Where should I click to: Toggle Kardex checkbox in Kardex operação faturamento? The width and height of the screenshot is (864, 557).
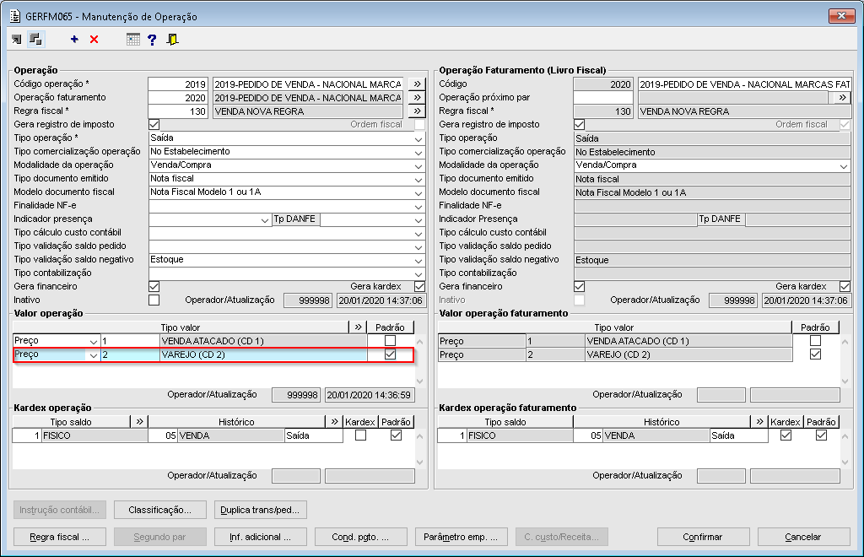click(x=786, y=435)
